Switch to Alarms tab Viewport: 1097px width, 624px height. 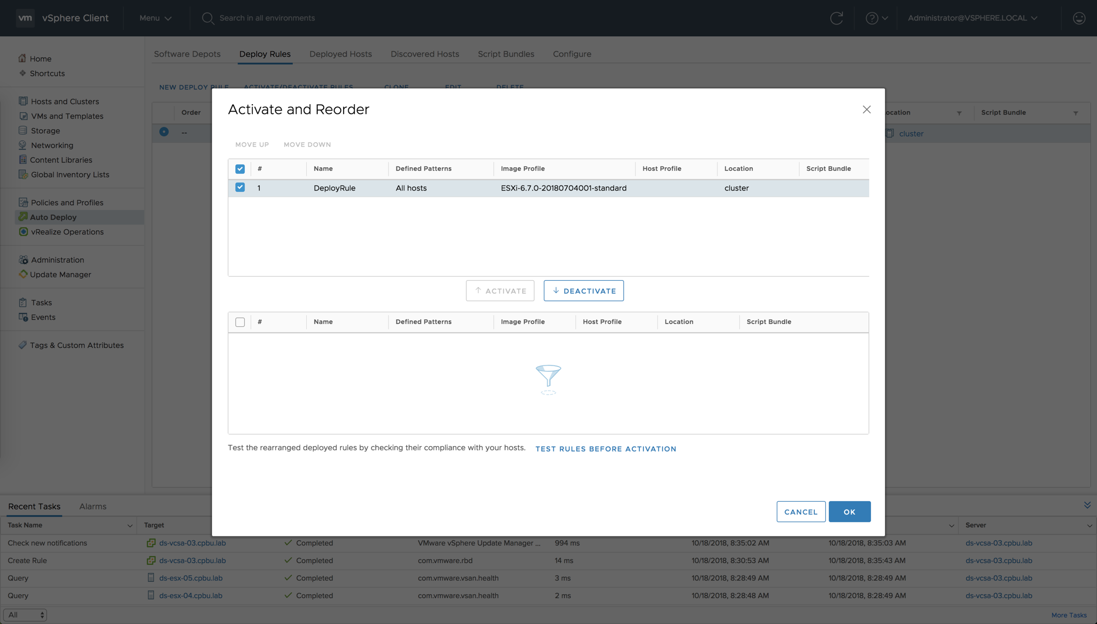(x=92, y=506)
